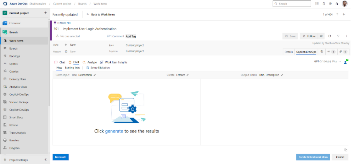Open the work items list icon in header
The image size is (353, 164).
[x=317, y=4]
